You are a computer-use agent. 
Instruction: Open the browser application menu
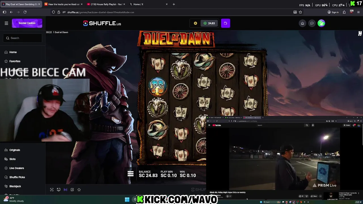(359, 12)
